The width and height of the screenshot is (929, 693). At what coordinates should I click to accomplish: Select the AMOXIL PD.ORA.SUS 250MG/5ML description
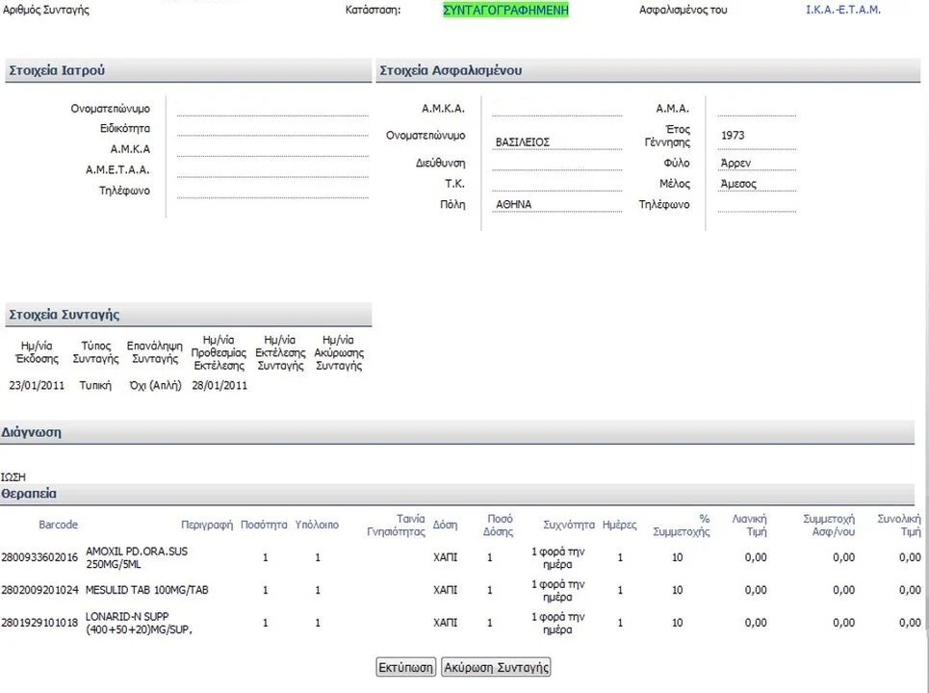(137, 557)
